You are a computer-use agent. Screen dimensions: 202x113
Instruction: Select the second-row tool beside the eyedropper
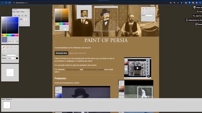pyautogui.click(x=8, y=51)
